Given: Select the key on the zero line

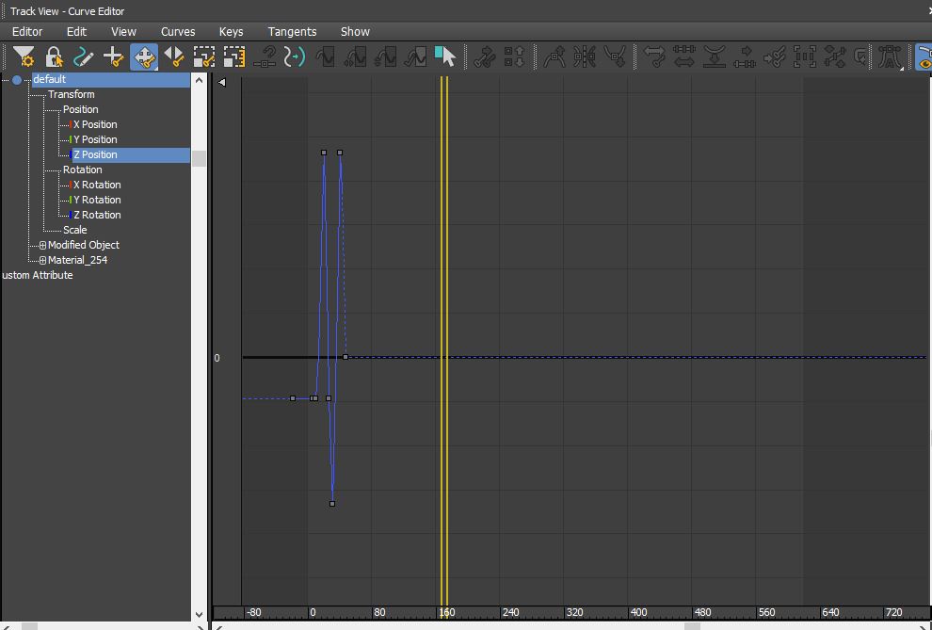Looking at the screenshot, I should tap(345, 357).
